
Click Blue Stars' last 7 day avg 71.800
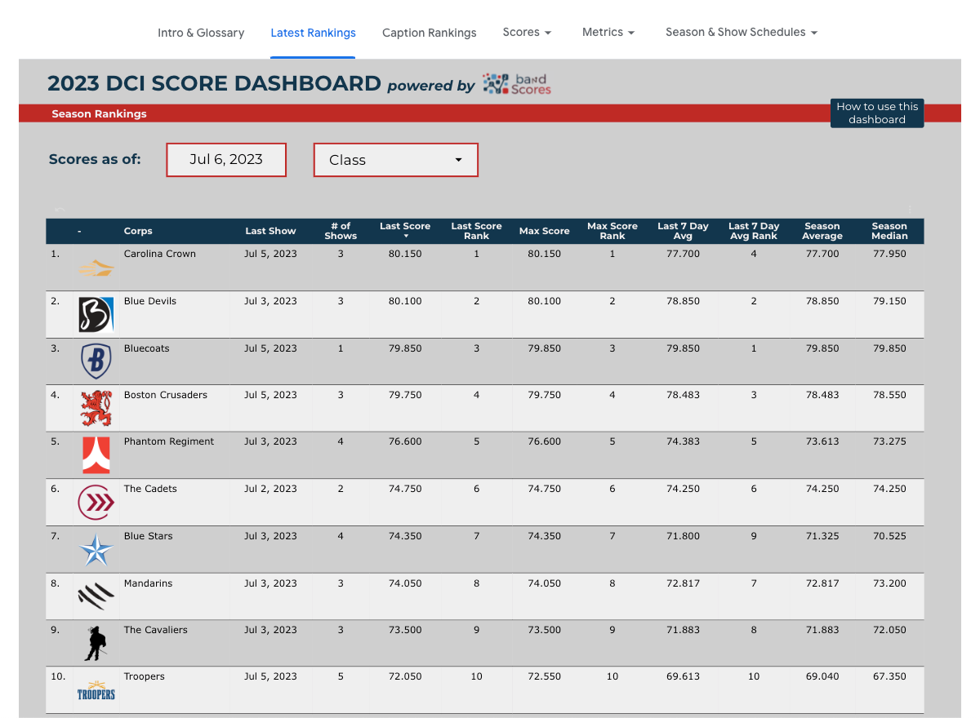(683, 536)
